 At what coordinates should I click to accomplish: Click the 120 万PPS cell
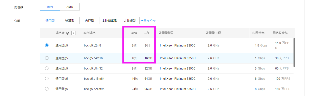(283, 79)
